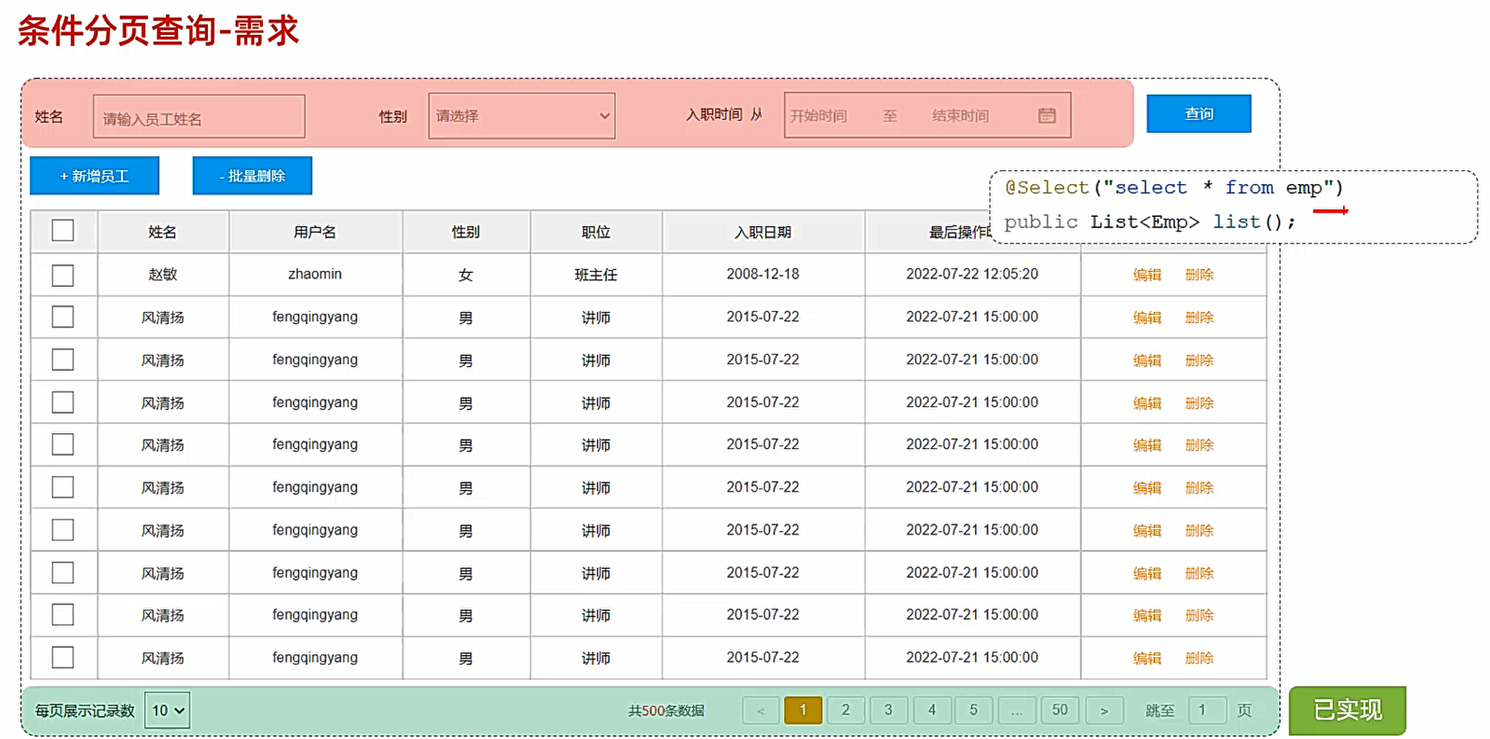Click the 入职日期 column header

(762, 232)
